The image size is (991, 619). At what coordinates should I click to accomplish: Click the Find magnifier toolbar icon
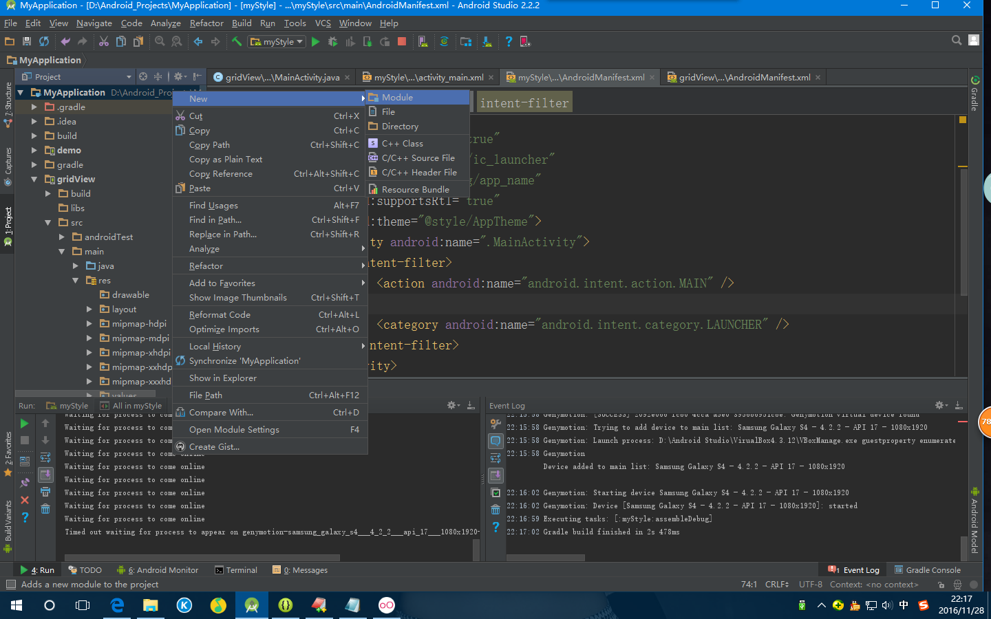pos(160,42)
